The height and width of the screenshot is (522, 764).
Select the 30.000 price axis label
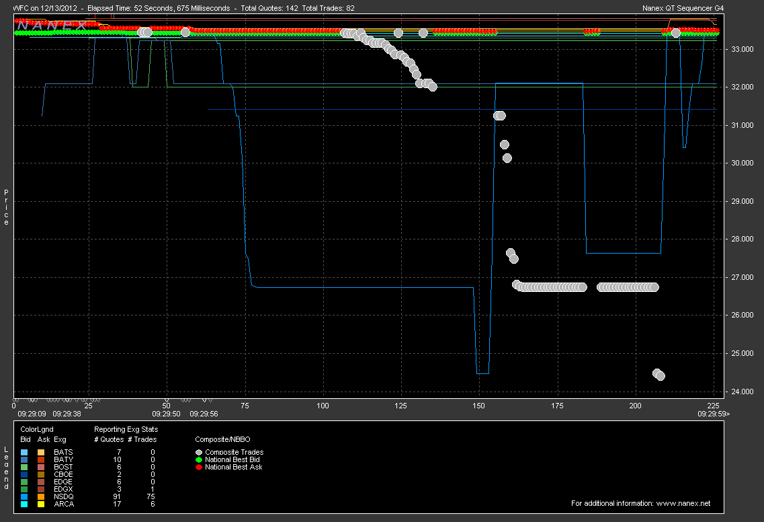(742, 163)
